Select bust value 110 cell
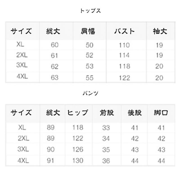Viewport: 180px width, 180px height. [x=124, y=45]
